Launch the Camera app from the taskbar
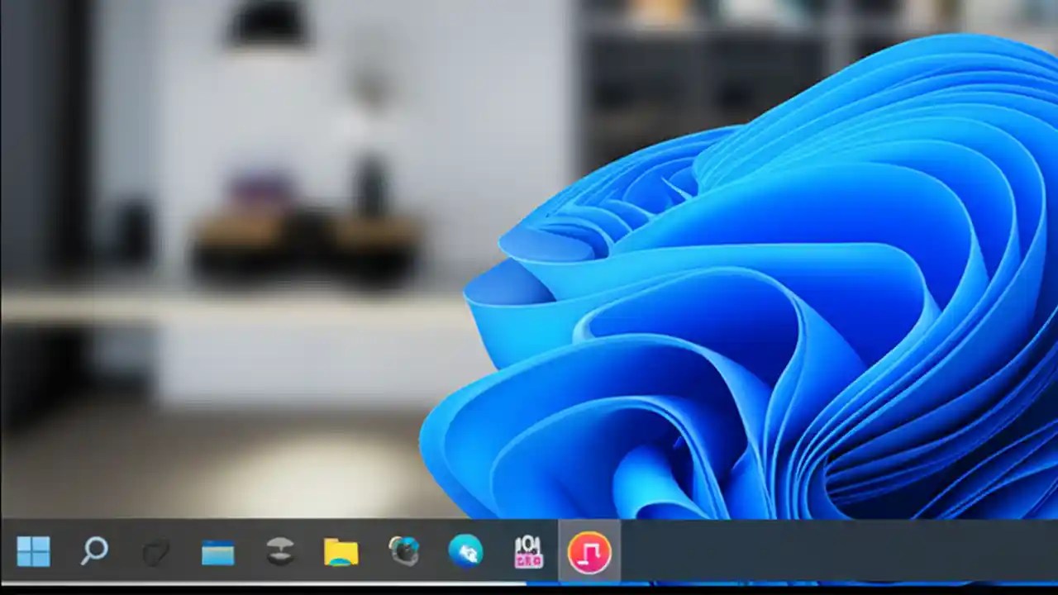Screen dimensions: 1058x595 tap(404, 551)
